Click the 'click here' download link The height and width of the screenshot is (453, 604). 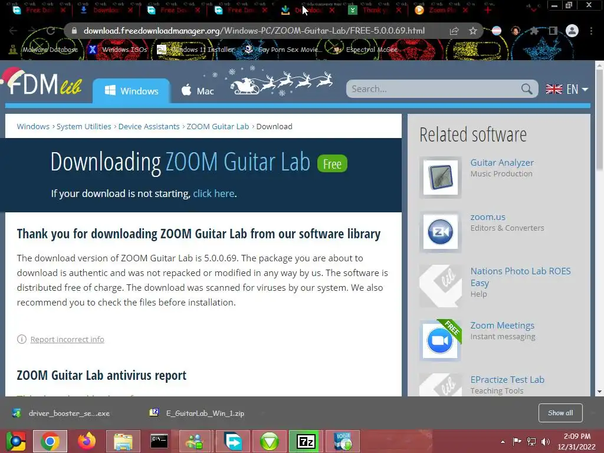[214, 193]
